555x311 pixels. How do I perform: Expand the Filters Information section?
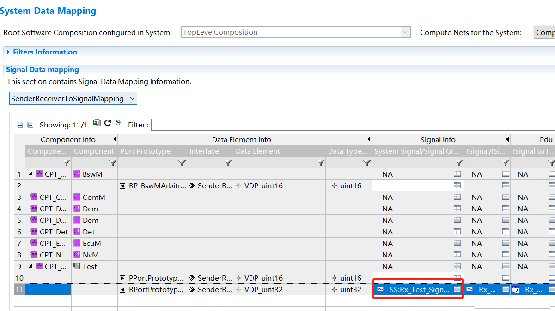pos(8,52)
